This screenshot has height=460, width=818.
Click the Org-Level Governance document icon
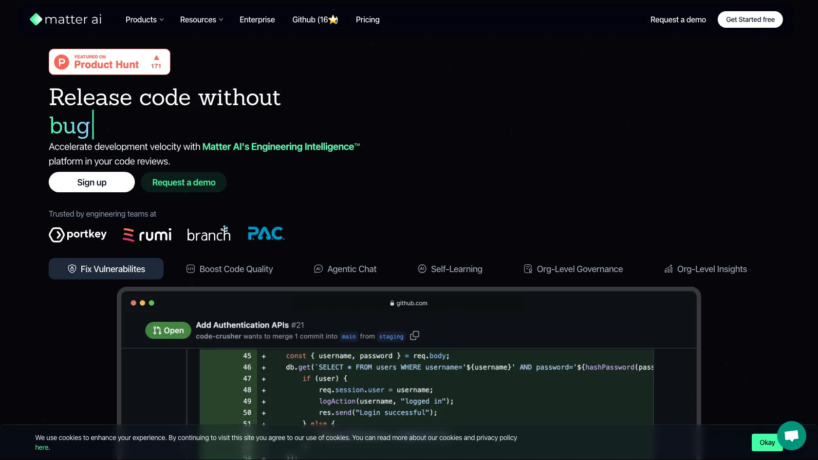point(528,269)
